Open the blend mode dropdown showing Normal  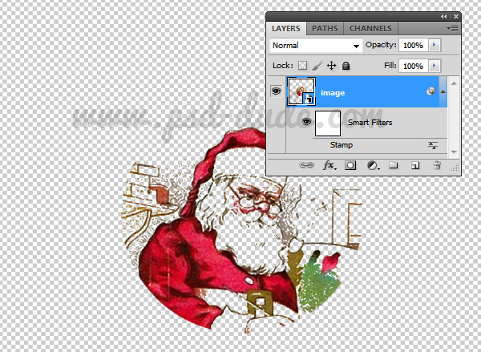point(316,46)
